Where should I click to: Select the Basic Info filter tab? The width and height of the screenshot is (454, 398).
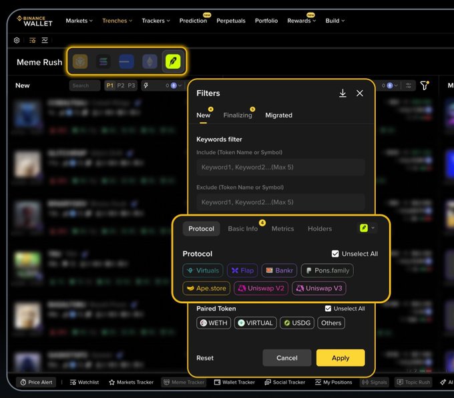point(242,229)
